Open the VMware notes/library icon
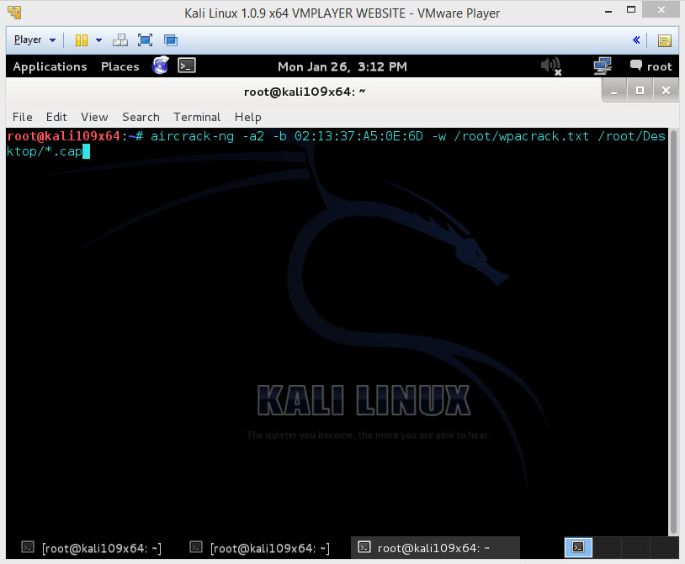This screenshot has width=685, height=564. pos(665,40)
